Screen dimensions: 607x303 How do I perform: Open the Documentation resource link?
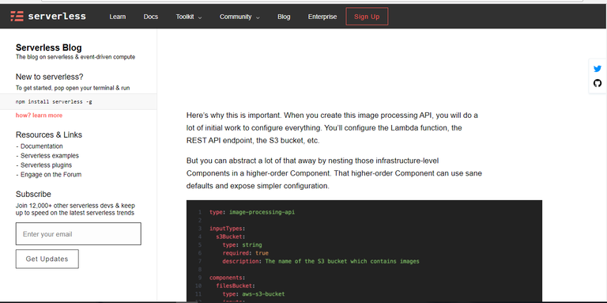point(41,146)
